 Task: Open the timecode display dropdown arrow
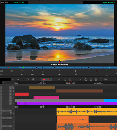point(27,2)
